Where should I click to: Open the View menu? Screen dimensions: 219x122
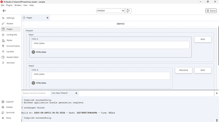click(25, 5)
